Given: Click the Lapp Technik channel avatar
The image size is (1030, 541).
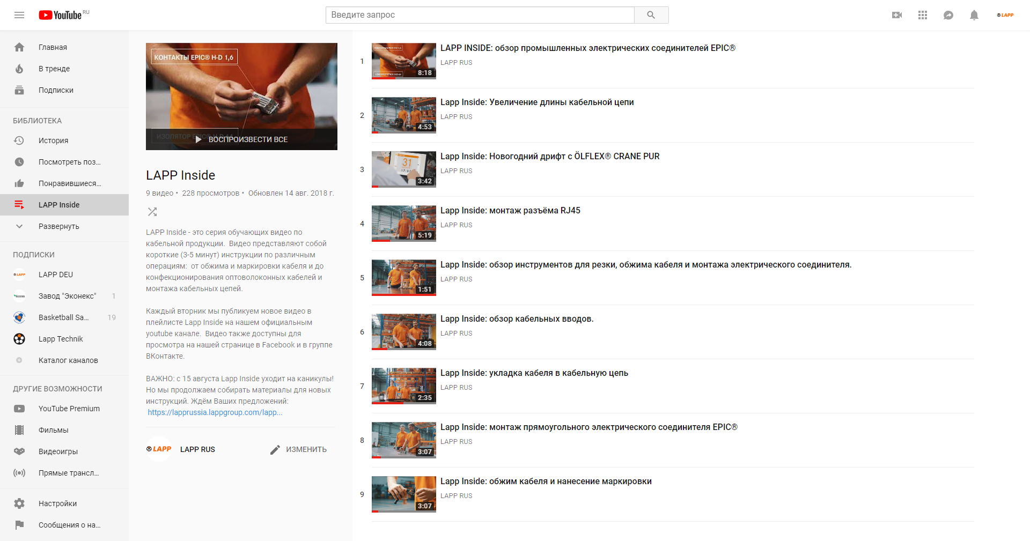Looking at the screenshot, I should (19, 339).
